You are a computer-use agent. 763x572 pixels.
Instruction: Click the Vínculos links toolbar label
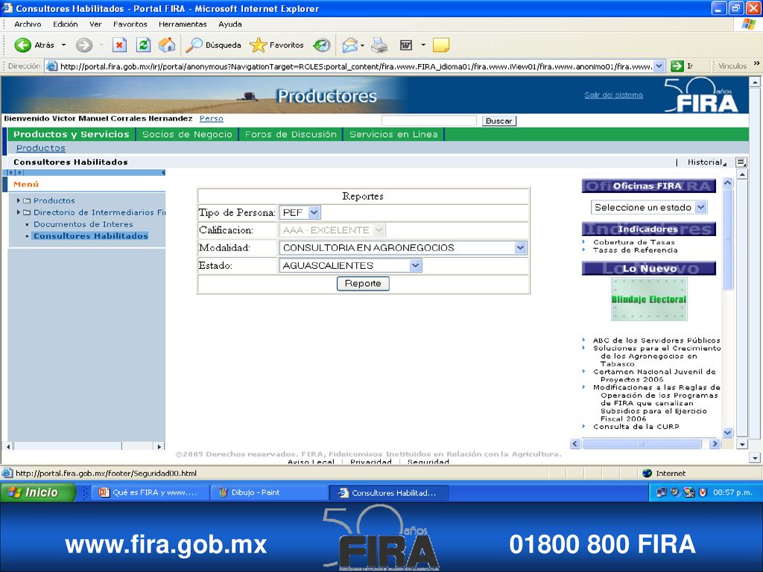click(732, 66)
